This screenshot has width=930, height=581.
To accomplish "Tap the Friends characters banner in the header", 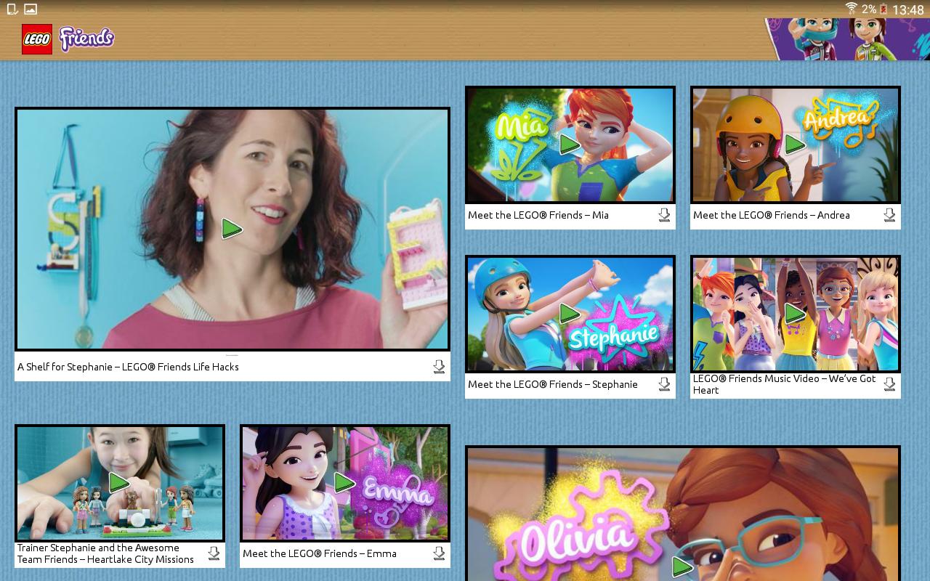I will point(847,39).
